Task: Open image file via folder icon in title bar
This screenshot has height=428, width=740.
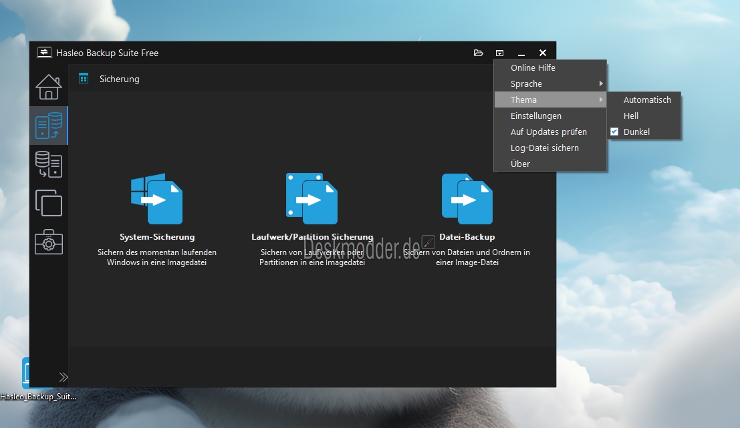Action: pyautogui.click(x=479, y=53)
